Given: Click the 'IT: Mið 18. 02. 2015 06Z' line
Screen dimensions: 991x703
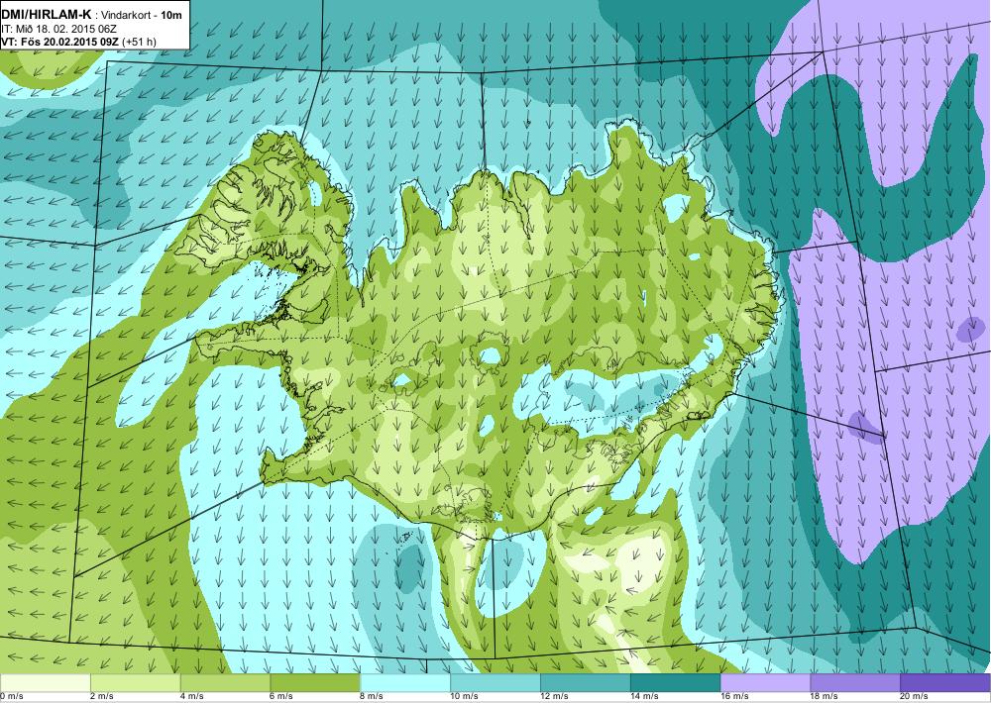Looking at the screenshot, I should tap(58, 29).
